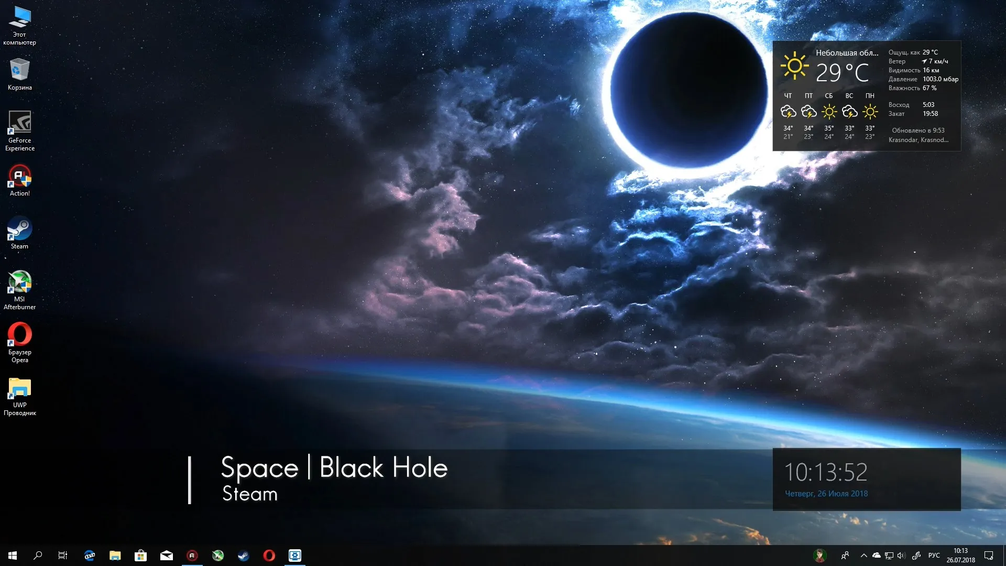Screen dimensions: 1006x566
Task: Click the 29 °C temperature in weather widget
Action: point(842,73)
